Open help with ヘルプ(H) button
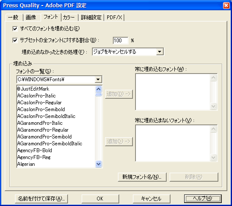 pyautogui.click(x=203, y=199)
